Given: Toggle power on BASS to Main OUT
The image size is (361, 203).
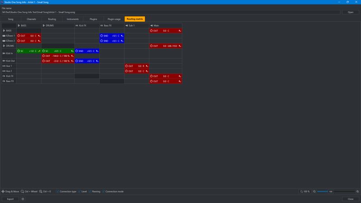Looking at the screenshot, I should (x=151, y=31).
